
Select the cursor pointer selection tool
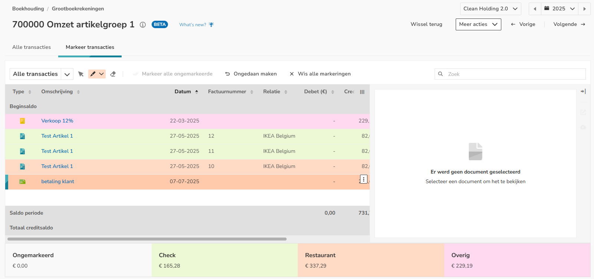(81, 74)
